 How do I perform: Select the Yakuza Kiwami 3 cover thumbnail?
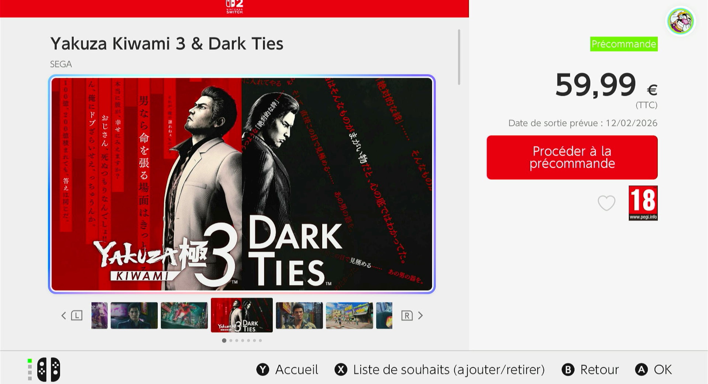[x=242, y=315]
